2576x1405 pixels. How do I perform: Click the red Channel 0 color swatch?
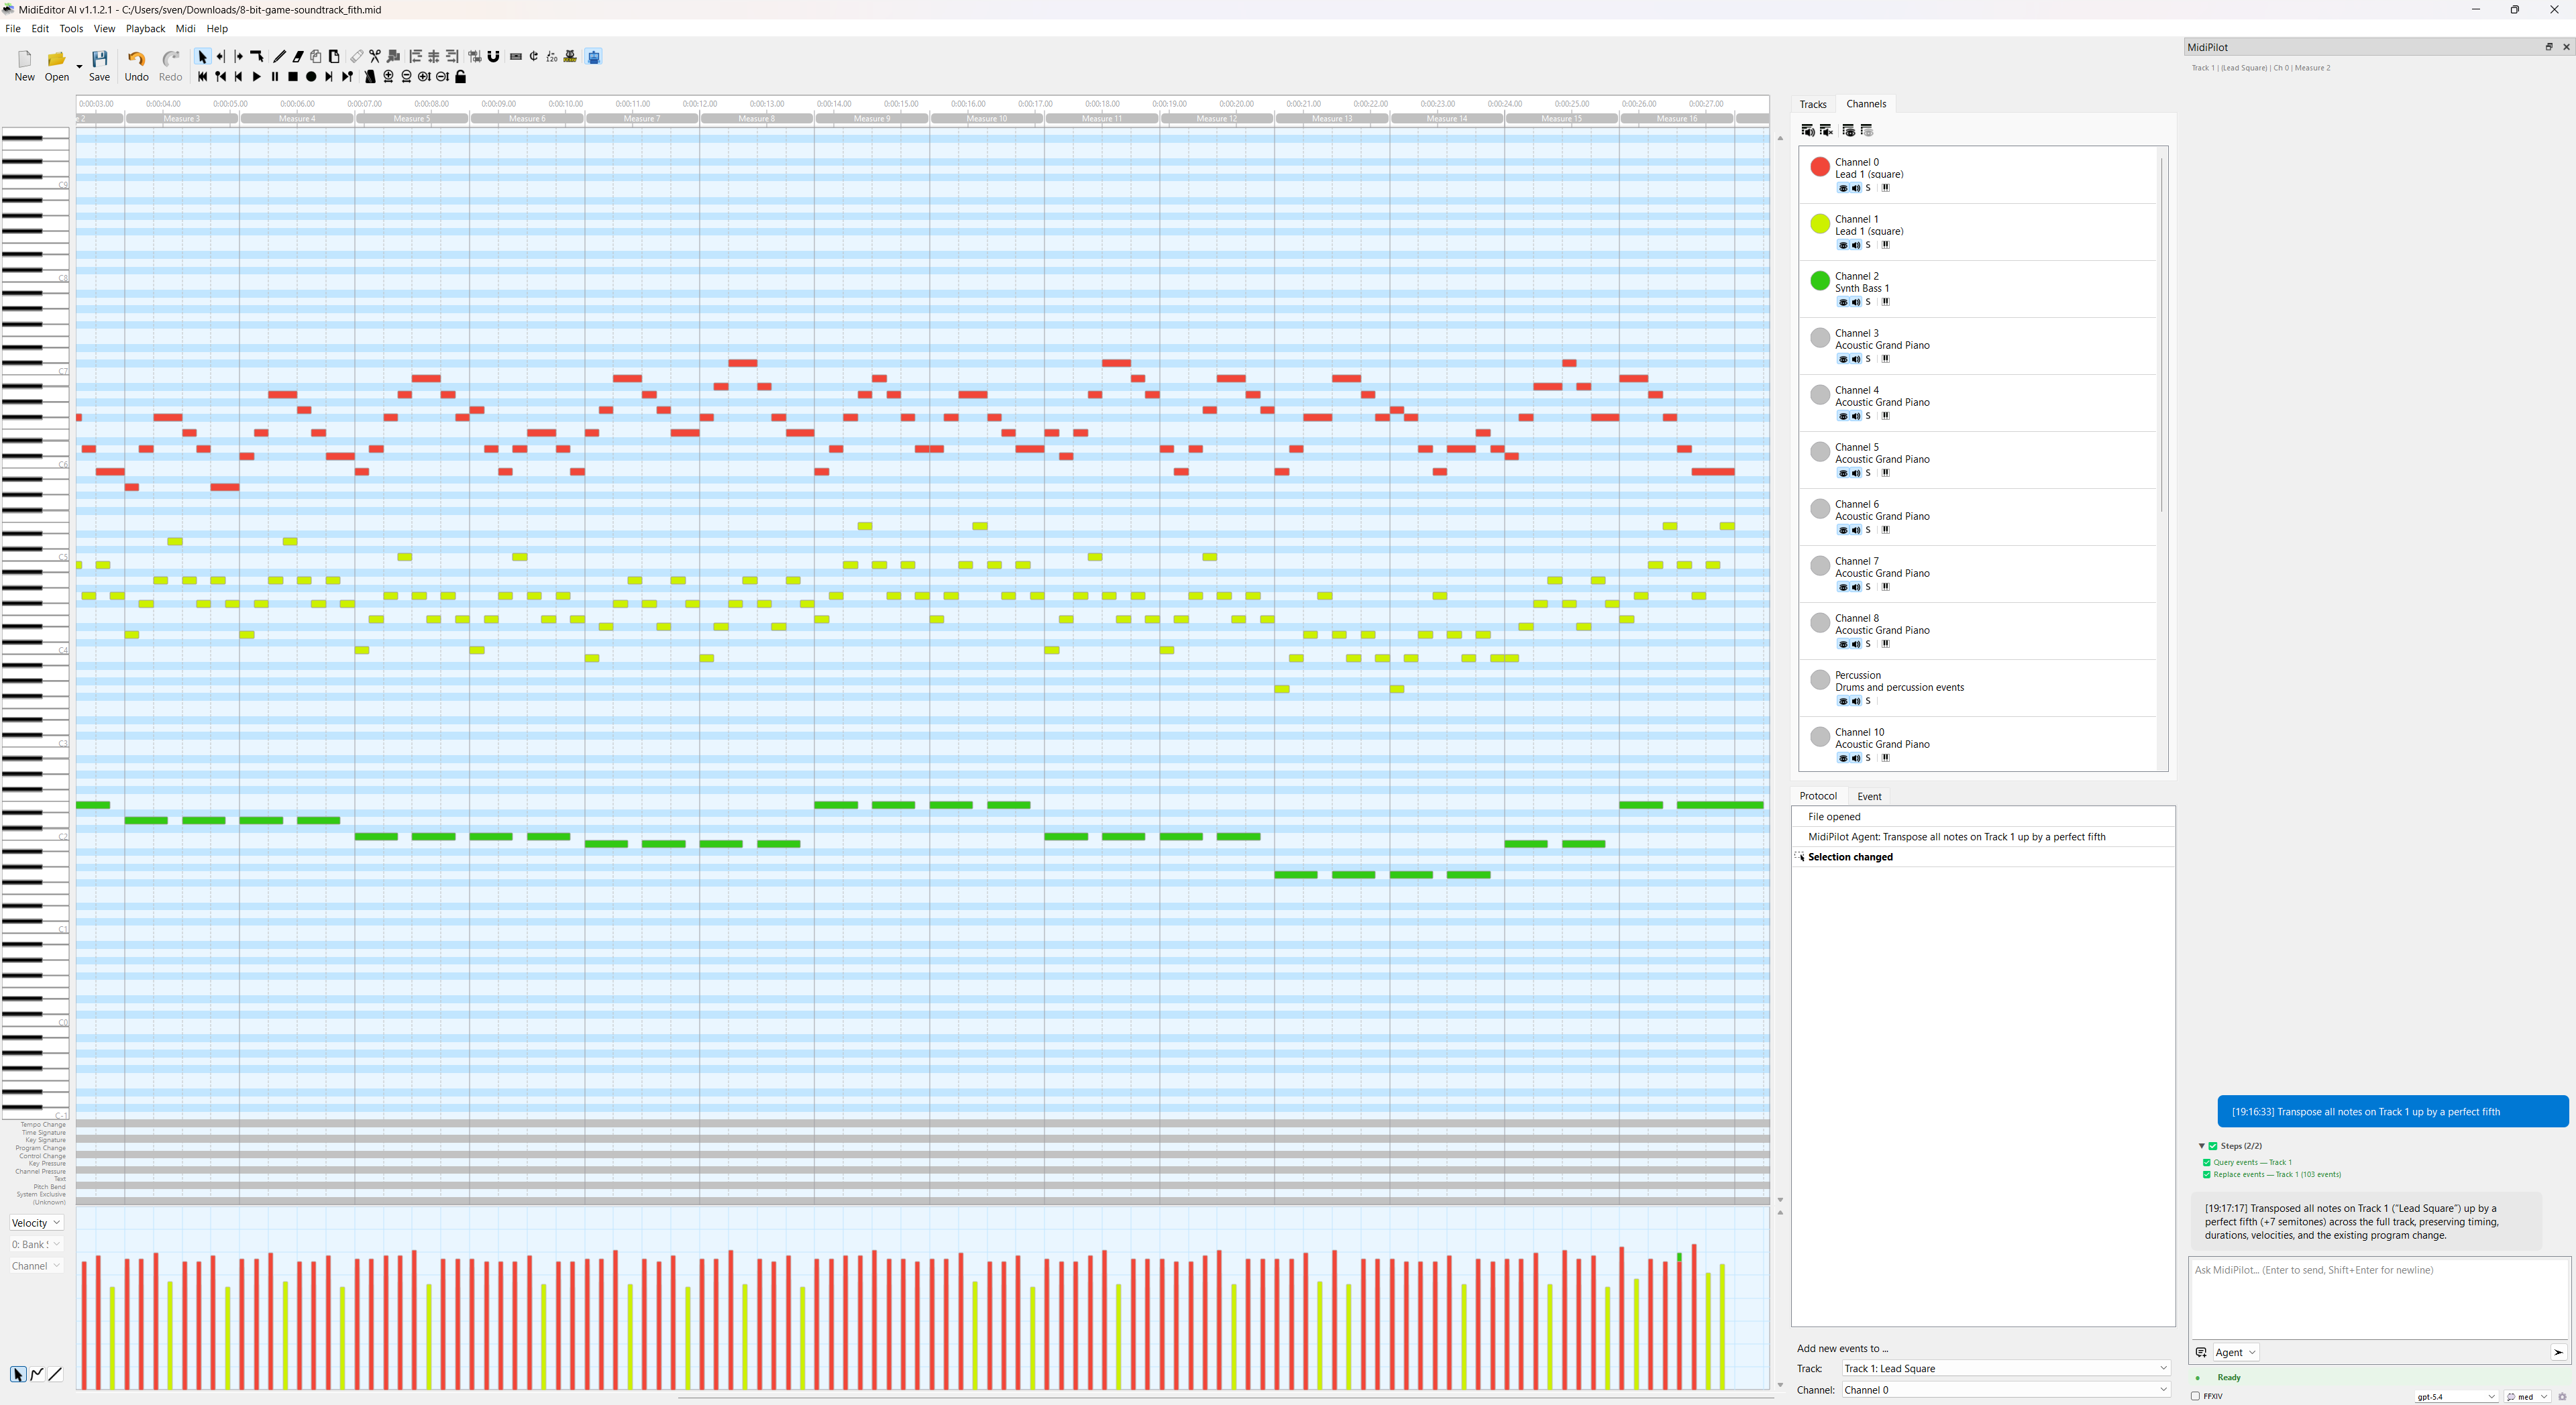click(x=1820, y=167)
